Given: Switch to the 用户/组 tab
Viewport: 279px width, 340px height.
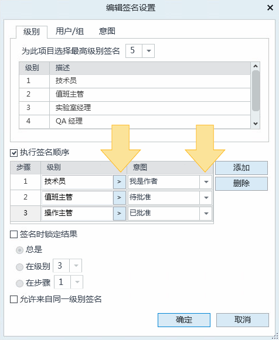Looking at the screenshot, I should click(70, 32).
